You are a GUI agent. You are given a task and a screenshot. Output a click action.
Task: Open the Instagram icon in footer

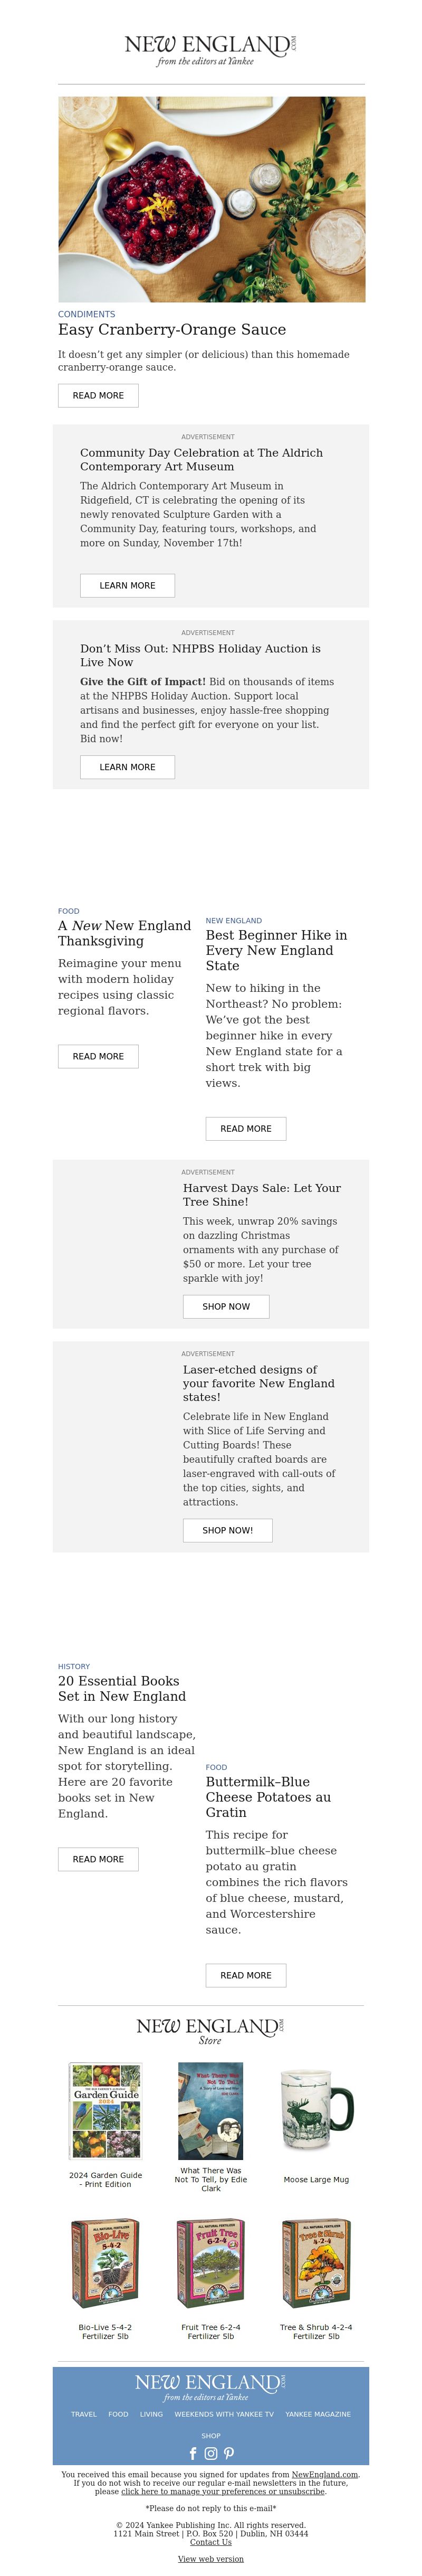[211, 2453]
